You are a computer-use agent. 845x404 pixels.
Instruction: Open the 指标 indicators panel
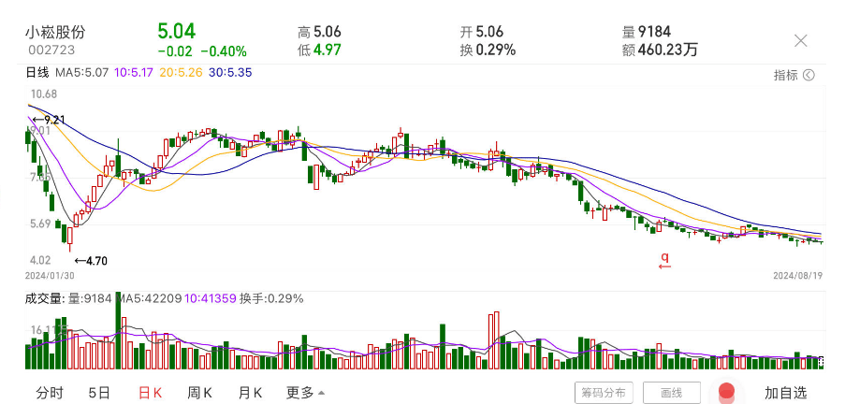[786, 76]
